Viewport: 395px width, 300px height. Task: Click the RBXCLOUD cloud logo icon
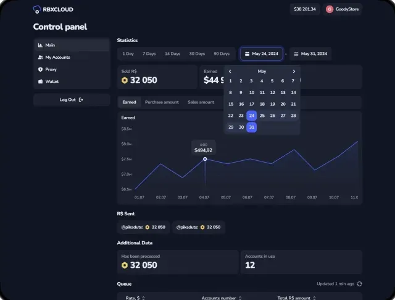pos(37,10)
